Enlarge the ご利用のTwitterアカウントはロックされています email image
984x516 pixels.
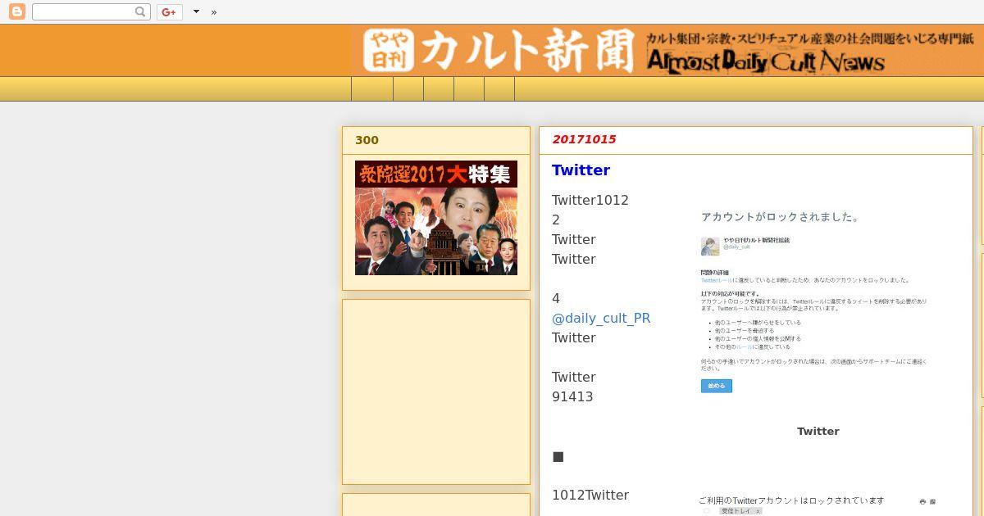(818, 504)
